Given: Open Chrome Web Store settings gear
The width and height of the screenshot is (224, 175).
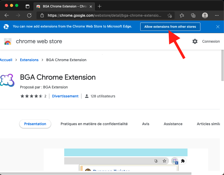Looking at the screenshot, I should click(195, 41).
